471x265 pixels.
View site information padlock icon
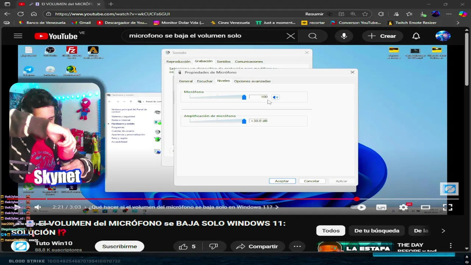(x=49, y=14)
